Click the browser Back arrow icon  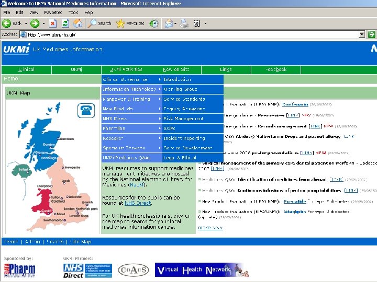tap(6, 23)
